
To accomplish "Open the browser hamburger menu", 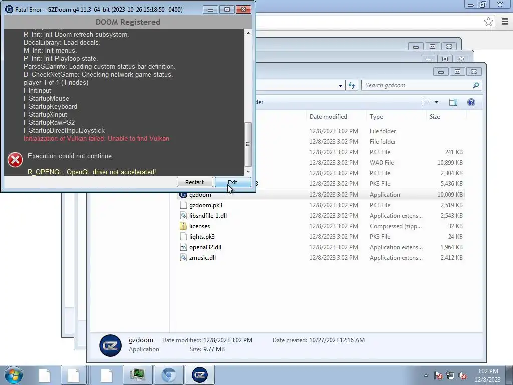I will (x=505, y=22).
